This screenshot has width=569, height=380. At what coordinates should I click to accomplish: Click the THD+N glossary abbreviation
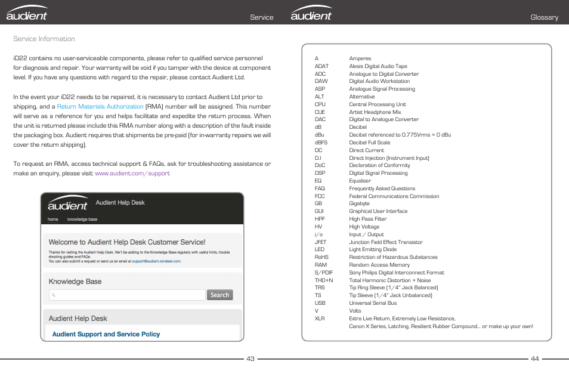[324, 280]
